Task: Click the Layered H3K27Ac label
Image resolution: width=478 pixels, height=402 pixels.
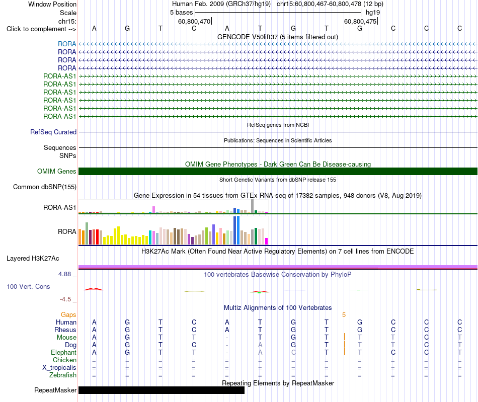Action: pos(33,259)
